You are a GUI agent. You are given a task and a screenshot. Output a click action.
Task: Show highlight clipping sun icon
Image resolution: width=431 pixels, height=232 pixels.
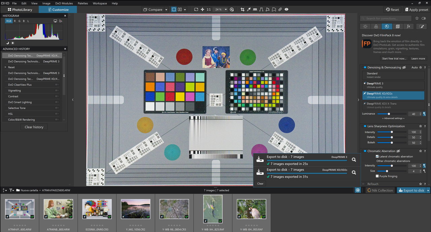click(13, 43)
